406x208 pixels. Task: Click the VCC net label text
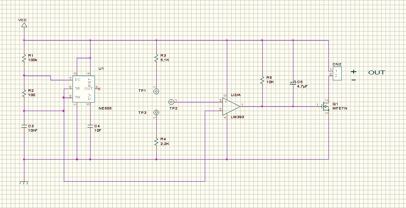coord(22,20)
